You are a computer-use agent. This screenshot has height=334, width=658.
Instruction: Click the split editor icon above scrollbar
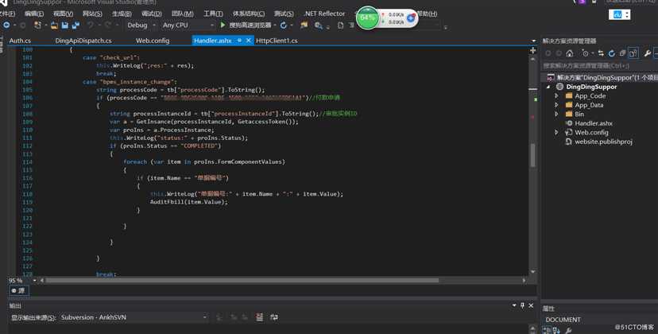click(533, 50)
